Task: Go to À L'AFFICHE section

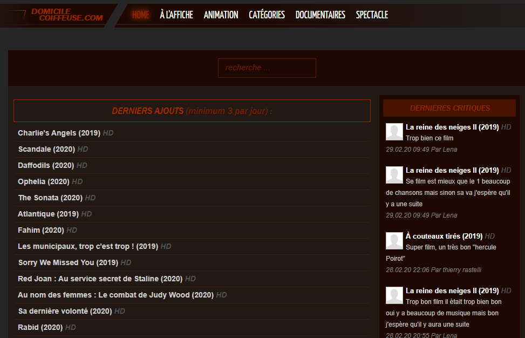Action: 176,15
